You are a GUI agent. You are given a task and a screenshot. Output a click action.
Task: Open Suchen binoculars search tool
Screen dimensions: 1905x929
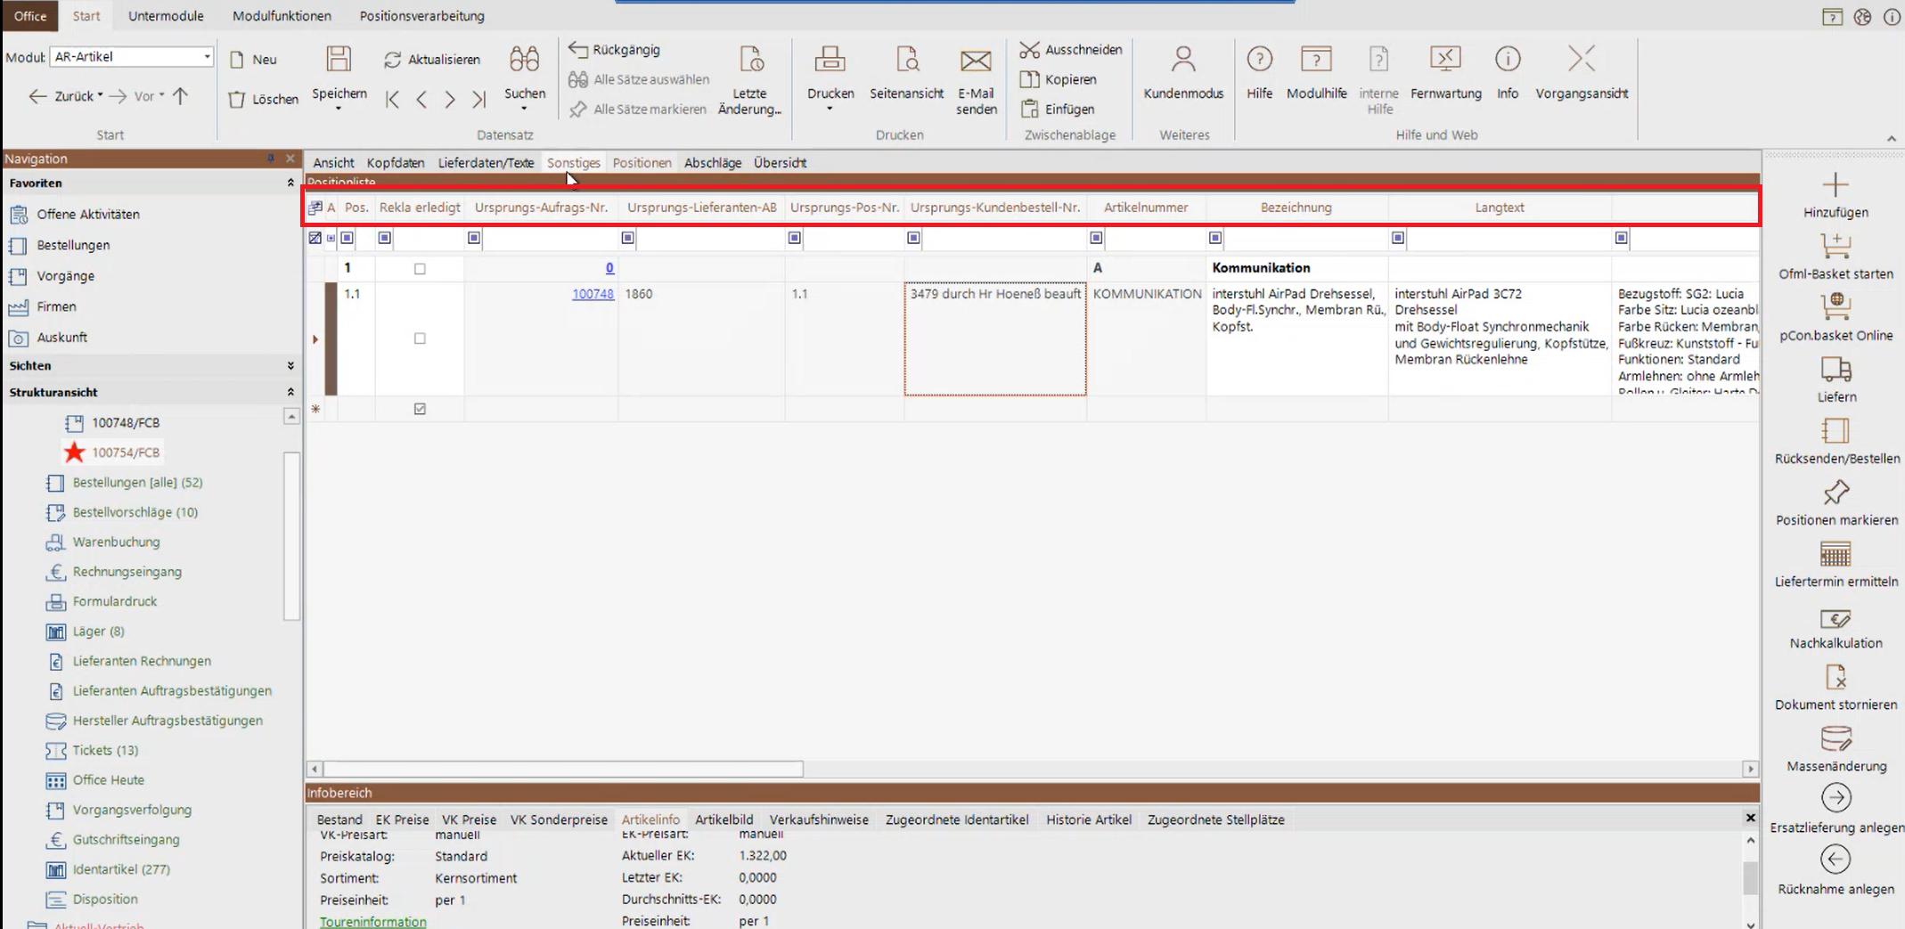click(524, 61)
